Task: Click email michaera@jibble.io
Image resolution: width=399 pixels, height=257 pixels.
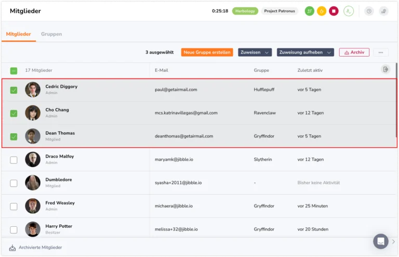Action: point(174,206)
